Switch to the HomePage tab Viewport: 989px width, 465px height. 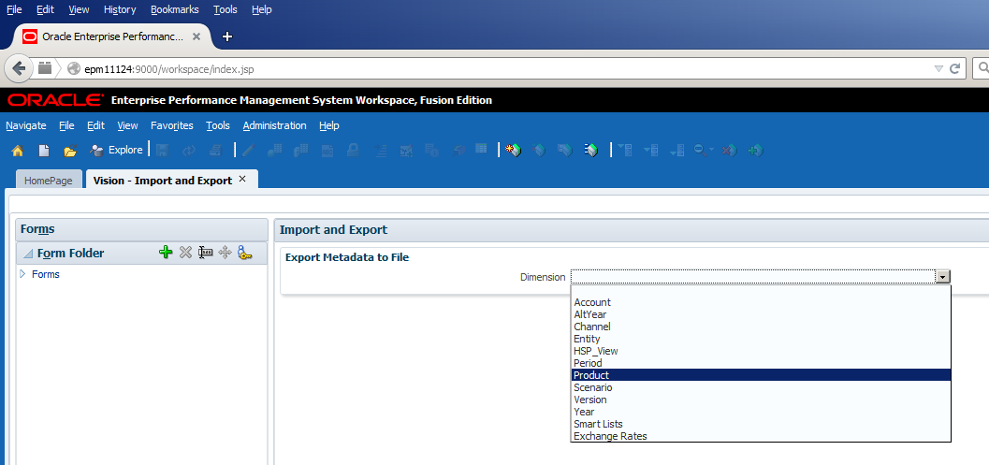point(49,181)
